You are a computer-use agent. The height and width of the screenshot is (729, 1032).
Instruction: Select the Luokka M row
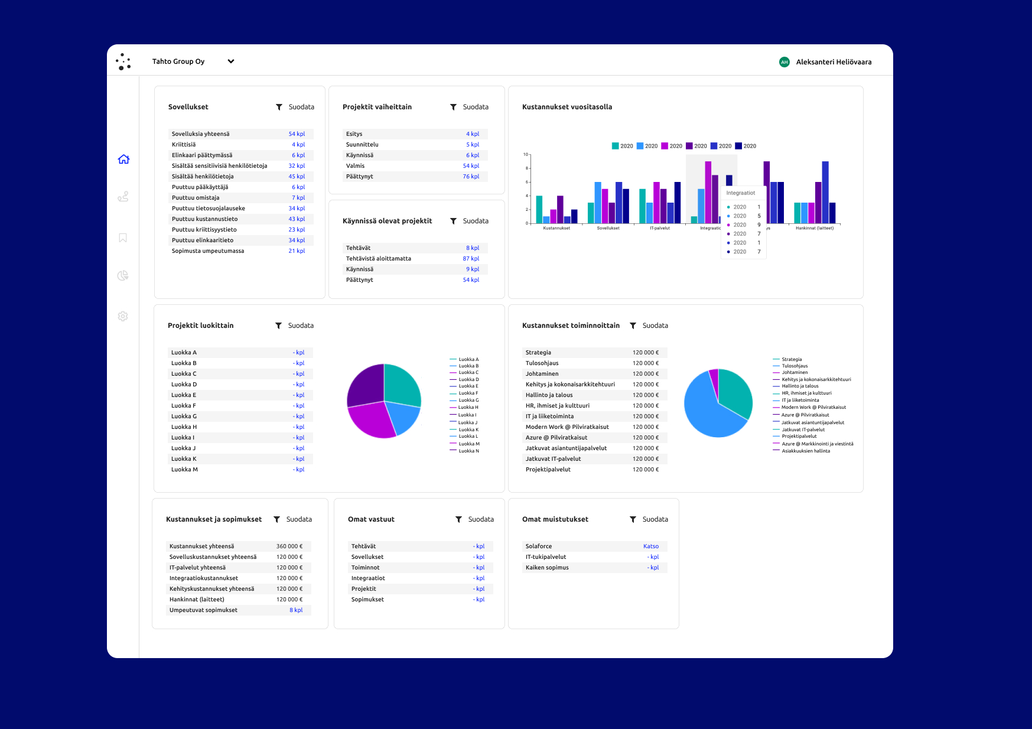point(240,470)
